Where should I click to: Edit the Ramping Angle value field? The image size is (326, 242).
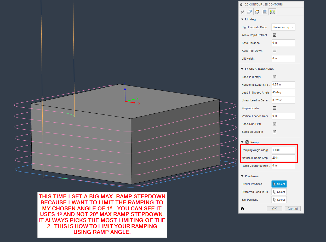coord(283,150)
